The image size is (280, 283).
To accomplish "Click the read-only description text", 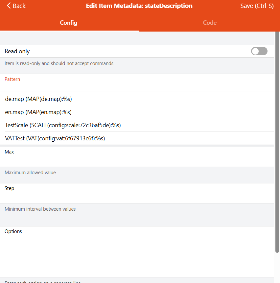I will [x=59, y=63].
